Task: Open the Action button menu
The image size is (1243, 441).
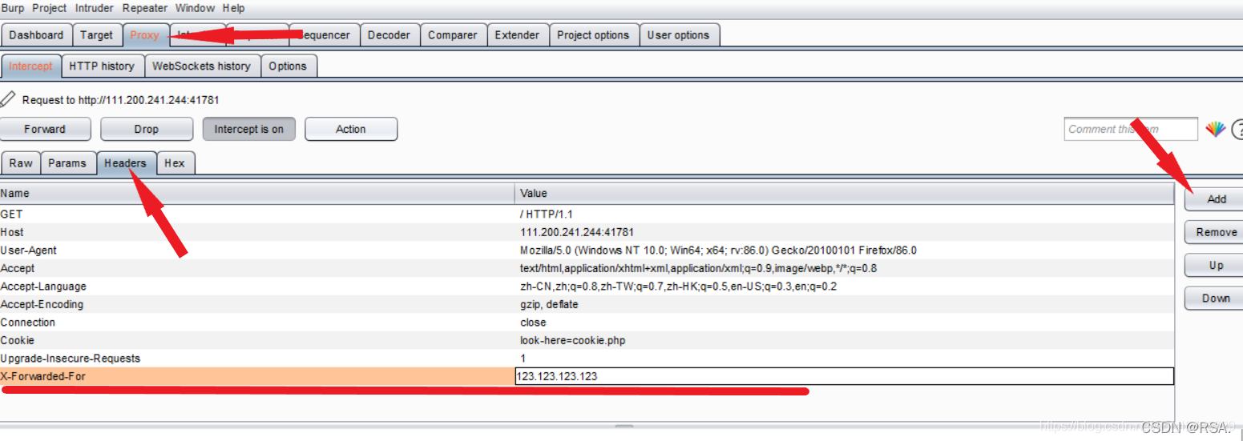Action: [351, 129]
